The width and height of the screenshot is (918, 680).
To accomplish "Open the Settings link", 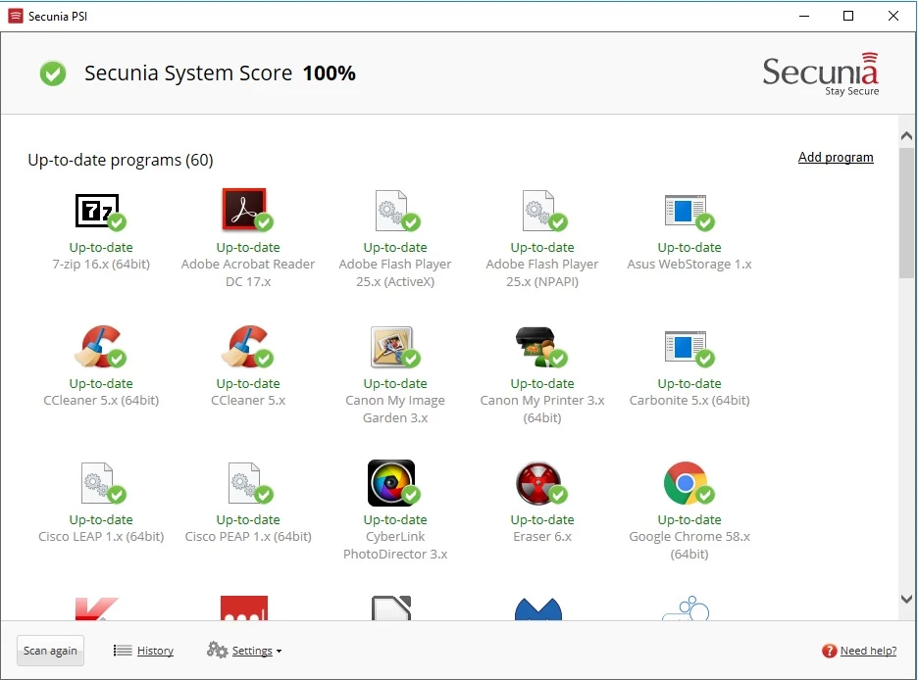I will [x=252, y=651].
